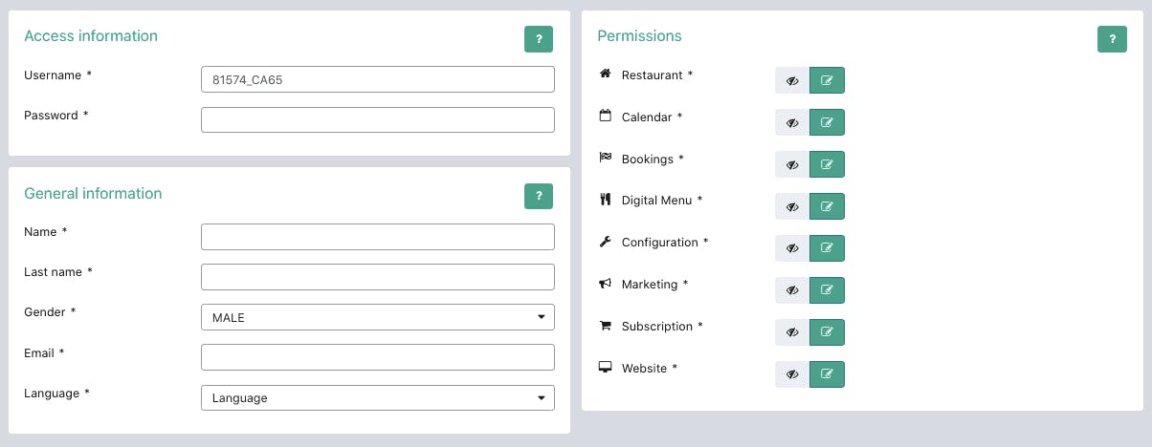Hide Website permission with eye-slash toggle
The image size is (1152, 447).
point(792,374)
